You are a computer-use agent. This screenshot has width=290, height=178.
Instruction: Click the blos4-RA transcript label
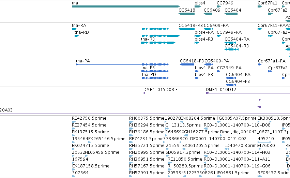pyautogui.click(x=204, y=32)
